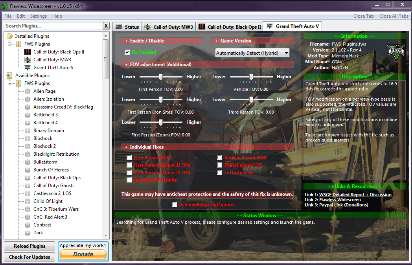Click the gear icon beside Binary Domain
The image size is (412, 265).
click(28, 131)
